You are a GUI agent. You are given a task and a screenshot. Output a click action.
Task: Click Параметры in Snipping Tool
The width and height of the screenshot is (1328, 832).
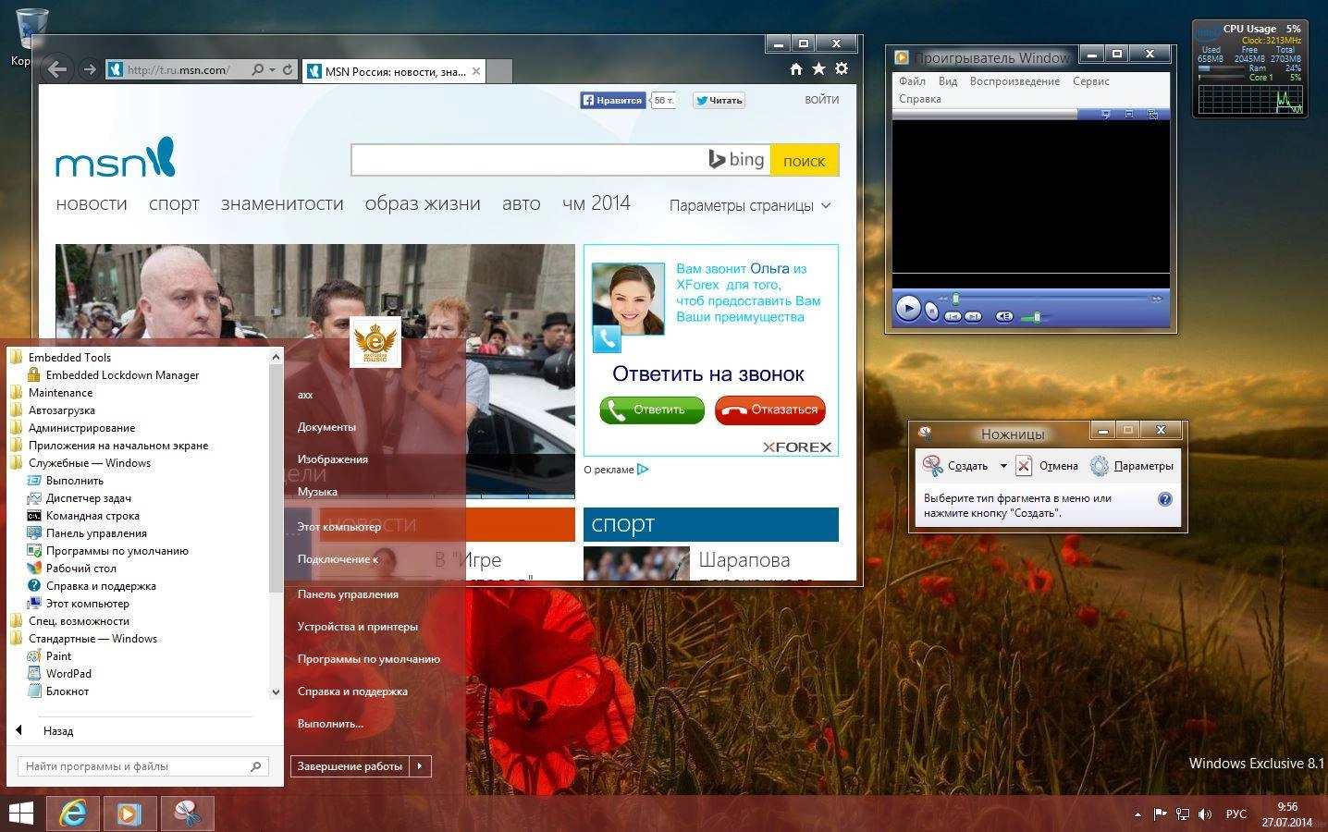[1132, 466]
